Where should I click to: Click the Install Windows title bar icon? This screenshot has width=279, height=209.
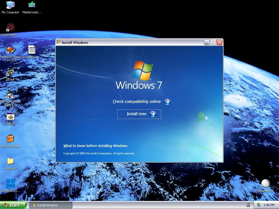(x=59, y=42)
